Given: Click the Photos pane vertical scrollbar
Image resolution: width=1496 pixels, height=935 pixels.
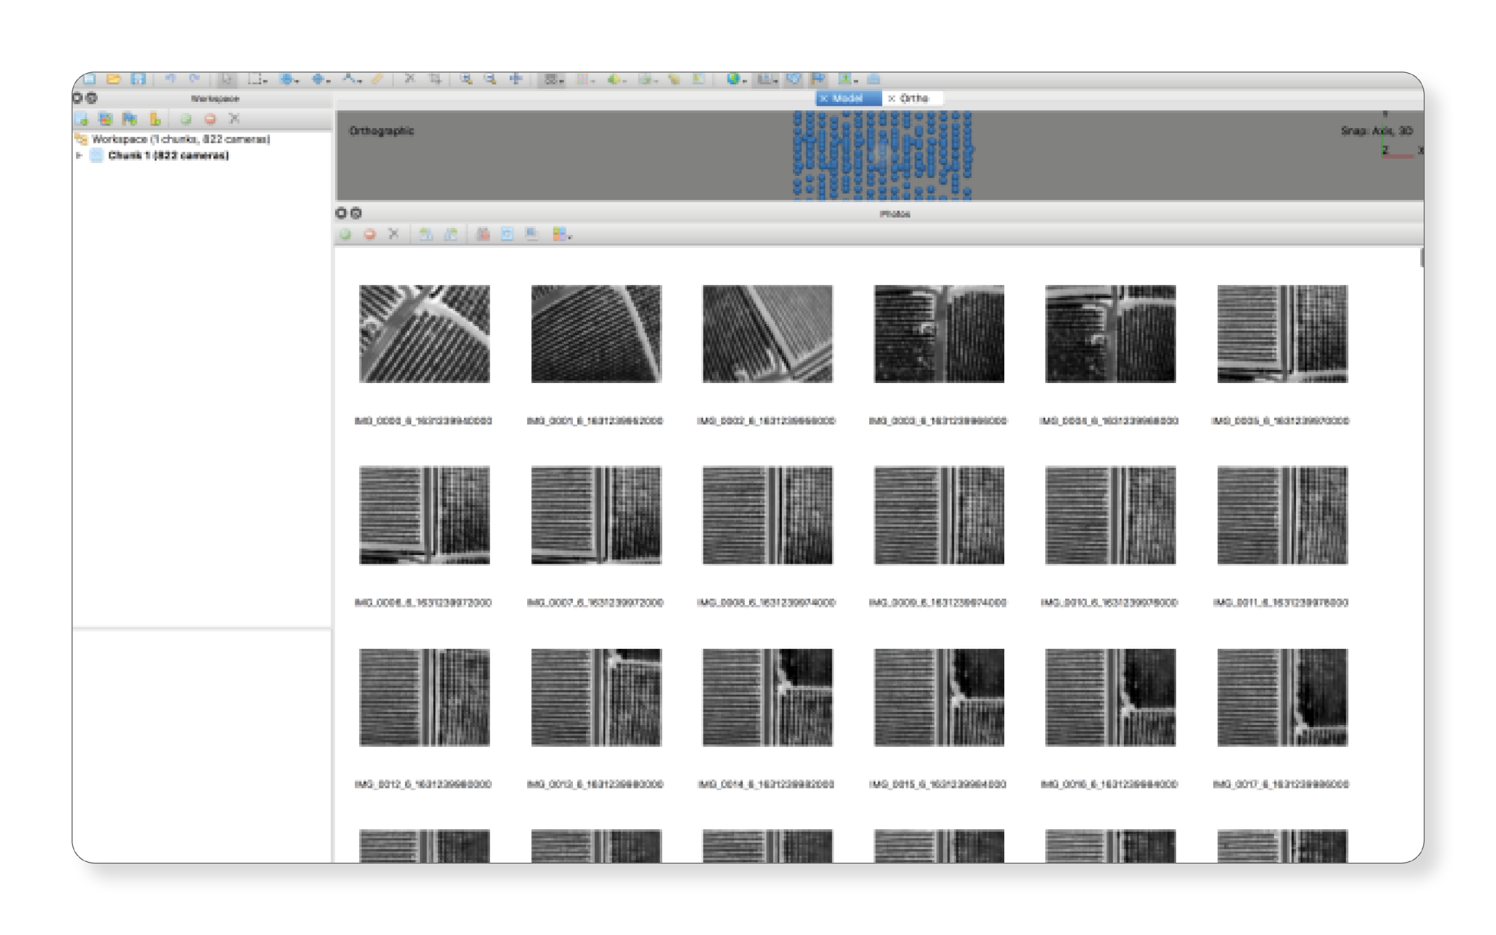Looking at the screenshot, I should coord(1421,257).
